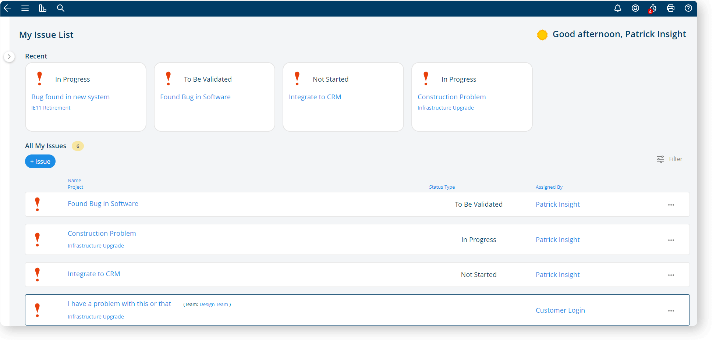
Task: Open Infrastructure Upgrade under problem row
Action: (96, 317)
